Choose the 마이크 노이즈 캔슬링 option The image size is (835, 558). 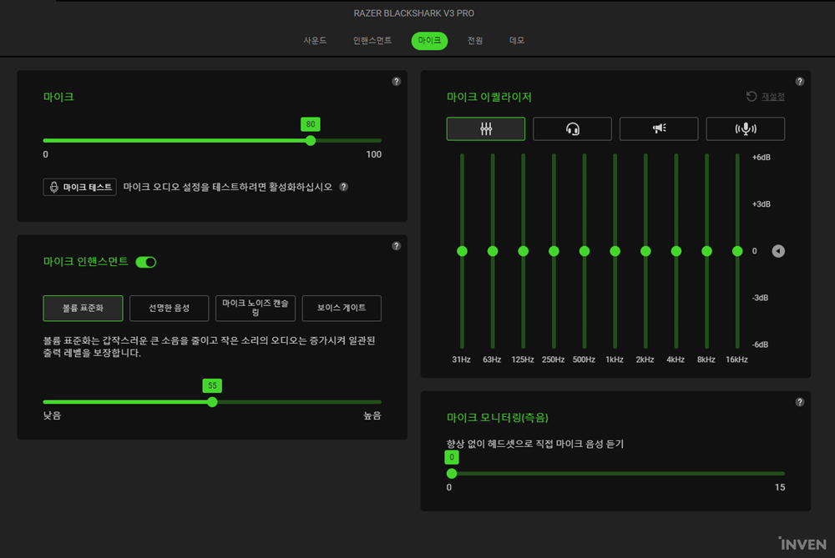(256, 309)
